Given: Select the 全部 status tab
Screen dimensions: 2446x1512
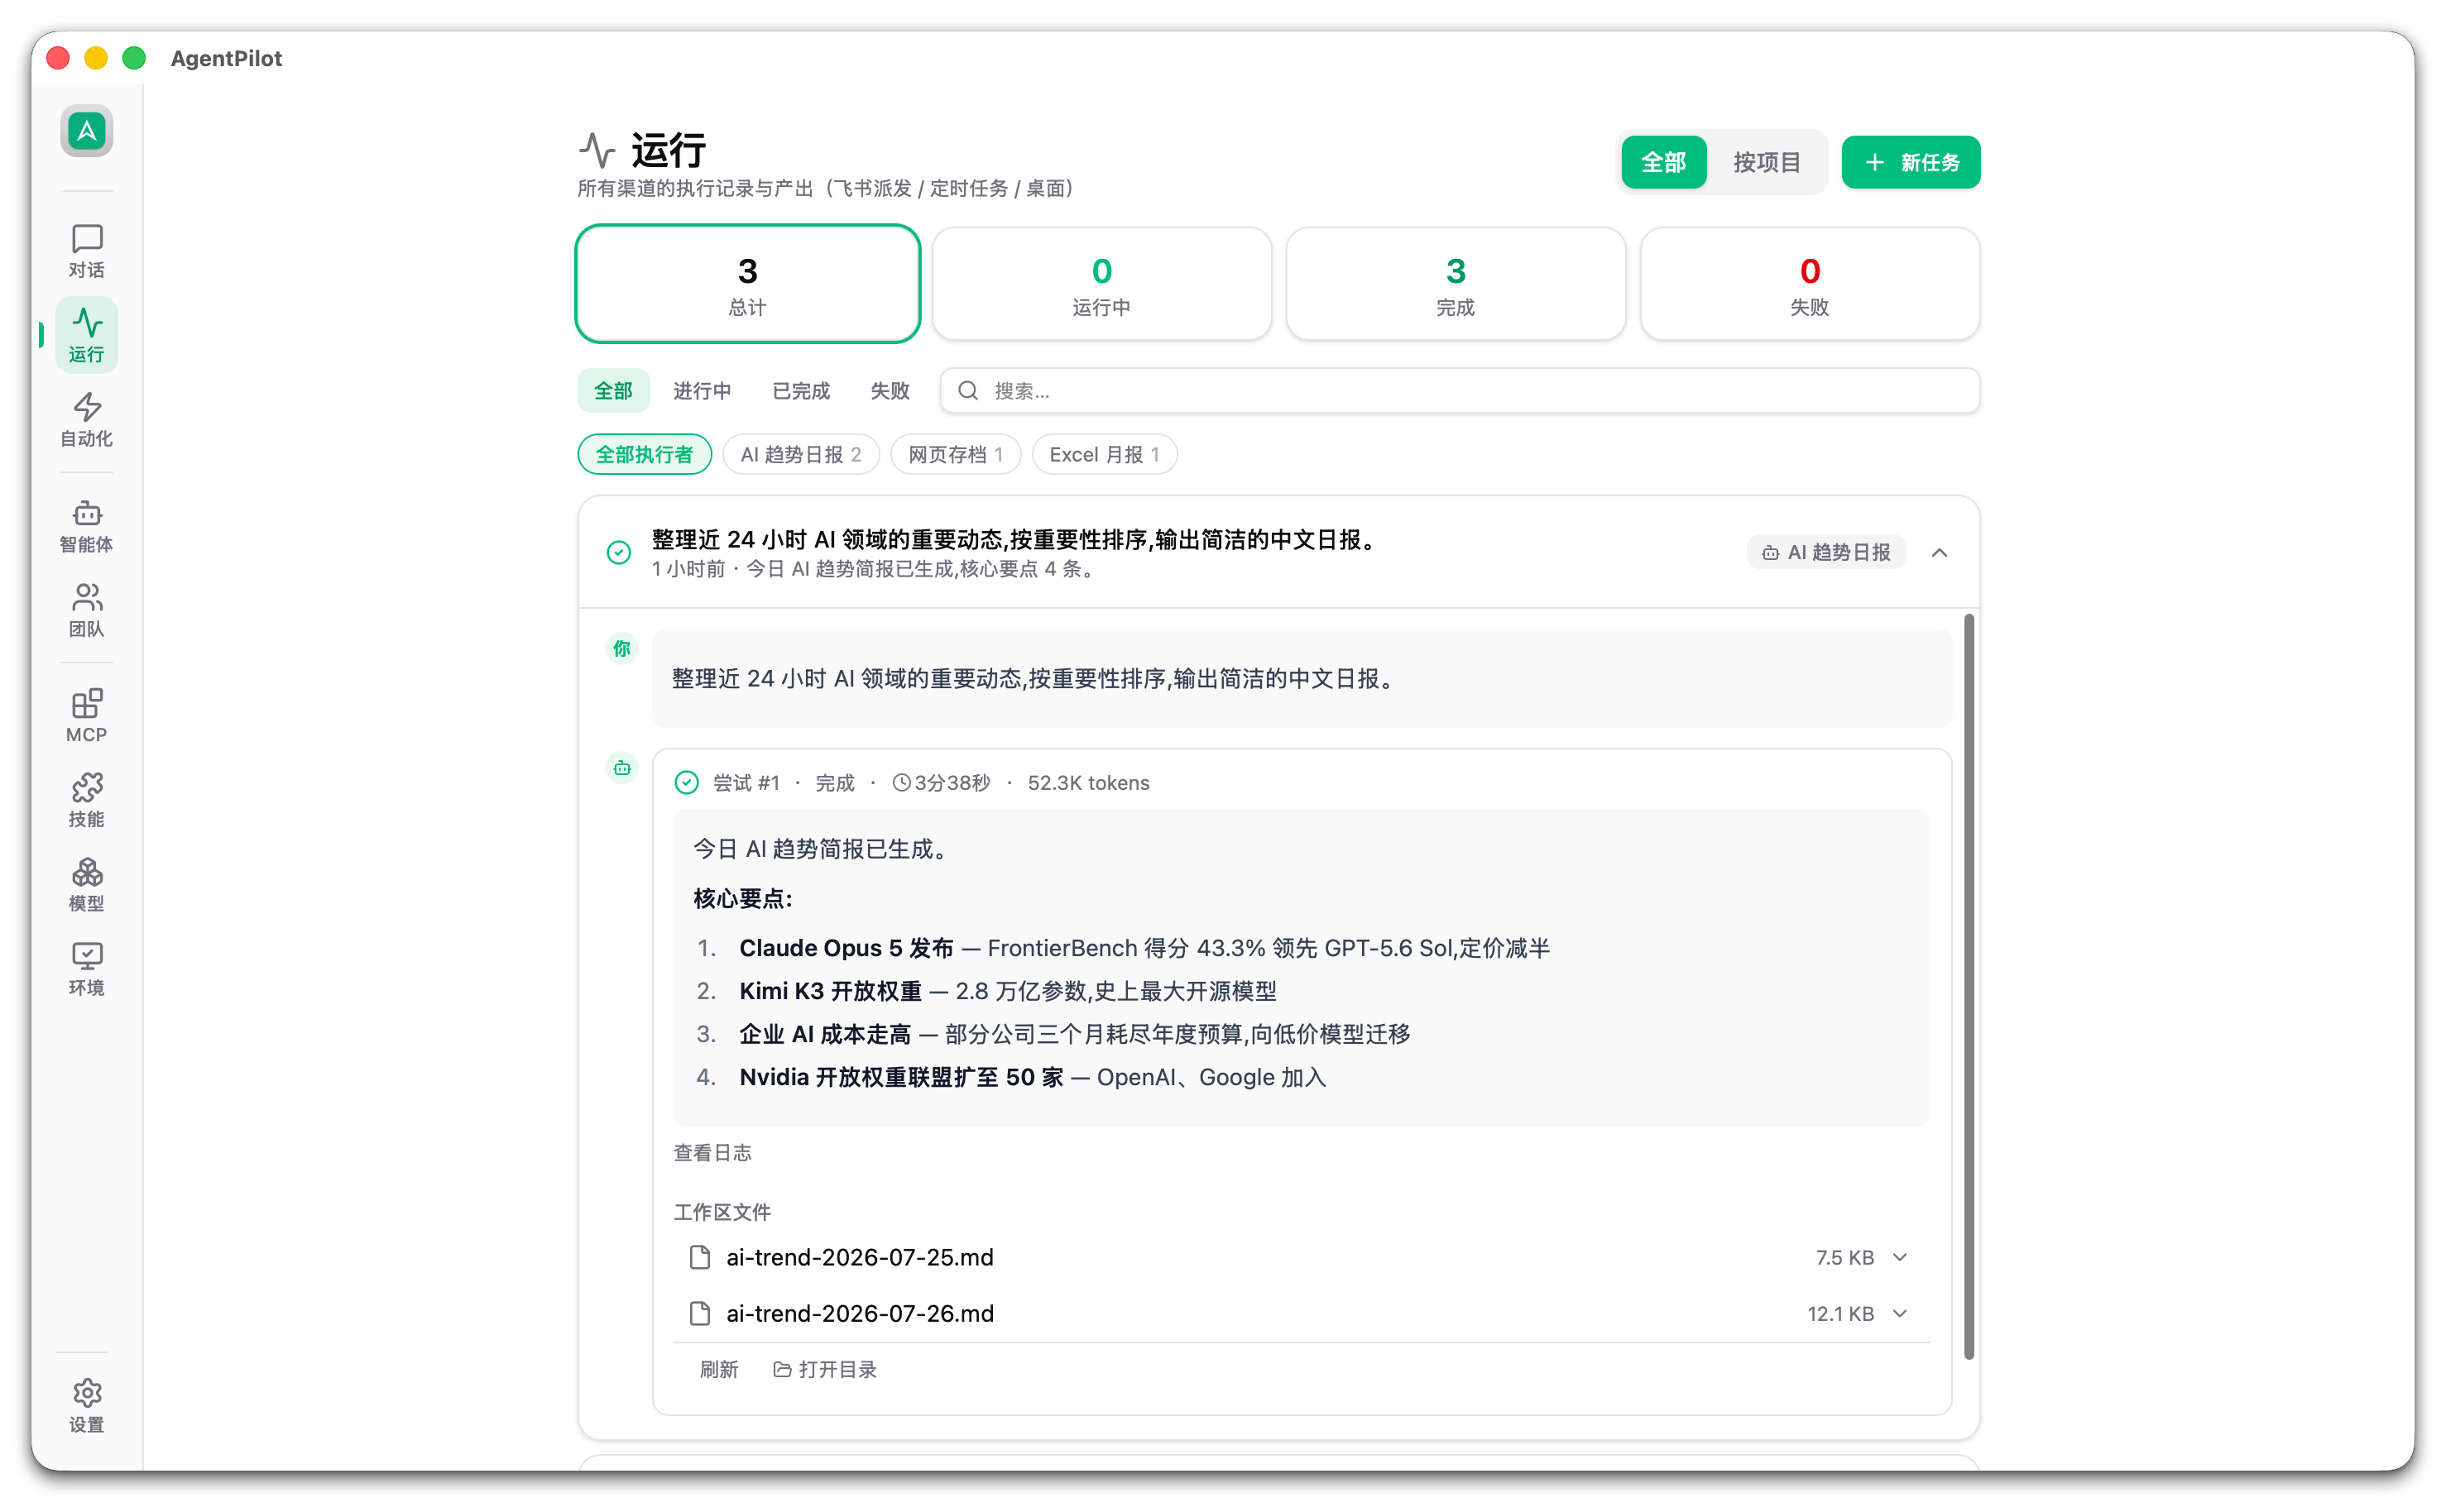Looking at the screenshot, I should (613, 391).
